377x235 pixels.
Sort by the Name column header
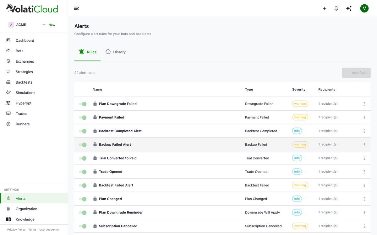(x=97, y=90)
